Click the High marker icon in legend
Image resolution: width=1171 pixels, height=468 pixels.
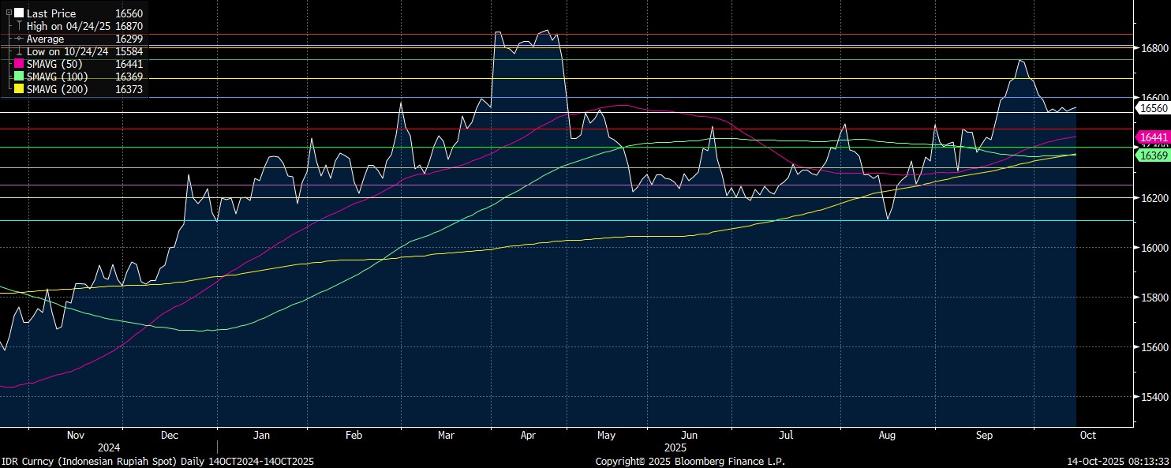point(19,26)
